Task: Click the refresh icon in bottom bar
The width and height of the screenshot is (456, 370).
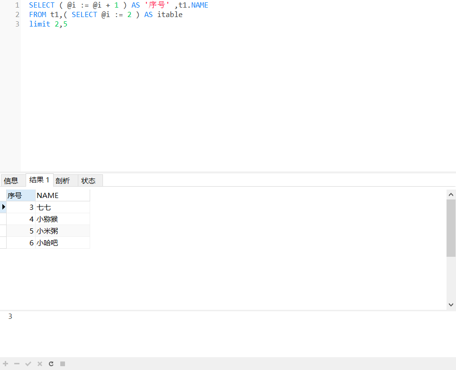Action: [51, 364]
